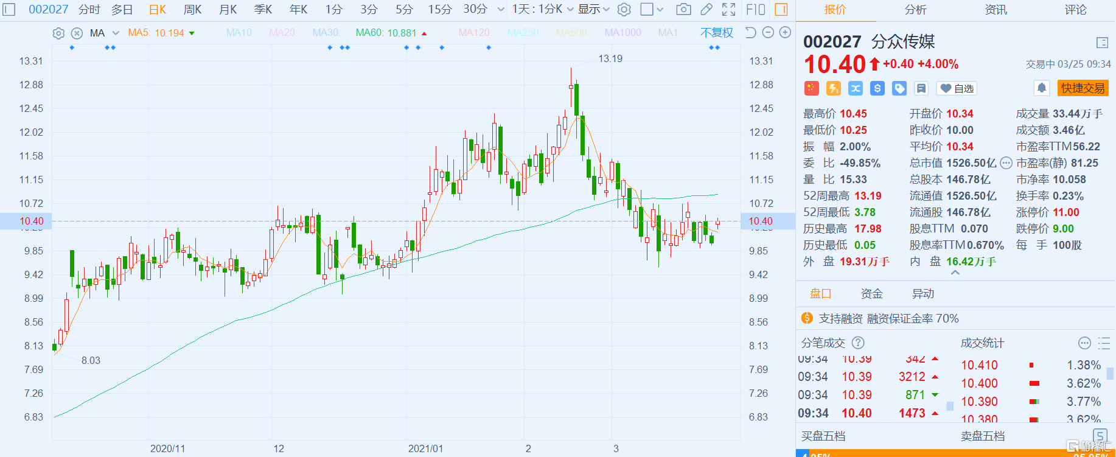Switch to the 周K weekly chart
1116x457 pixels.
192,9
